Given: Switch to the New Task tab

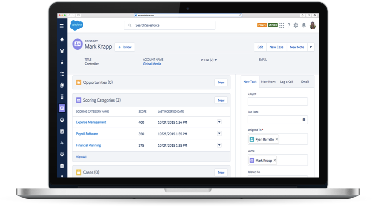Looking at the screenshot, I should [250, 82].
